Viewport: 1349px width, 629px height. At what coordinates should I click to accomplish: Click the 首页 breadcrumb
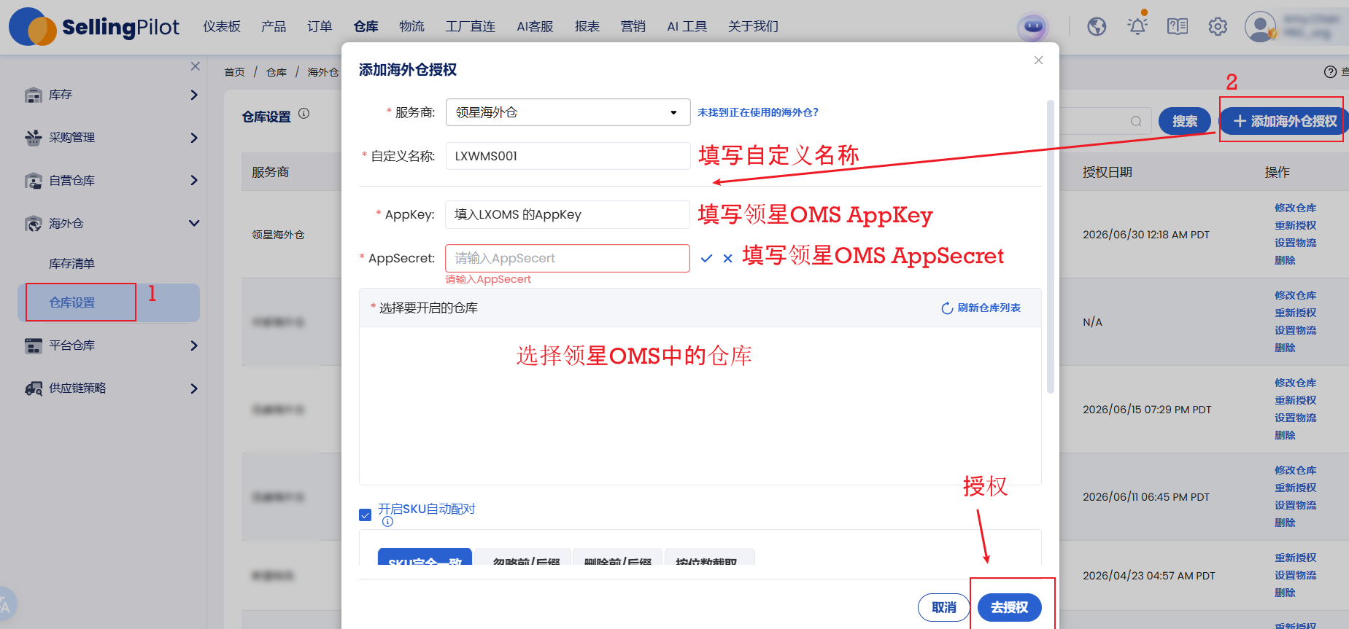pos(234,72)
